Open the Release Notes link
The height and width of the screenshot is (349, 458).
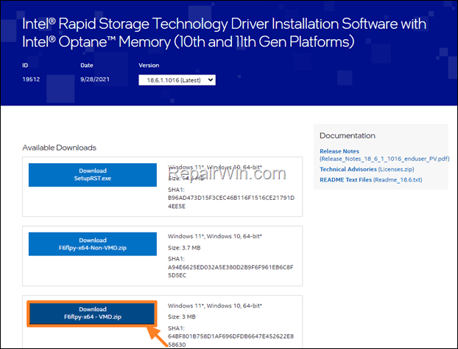339,151
